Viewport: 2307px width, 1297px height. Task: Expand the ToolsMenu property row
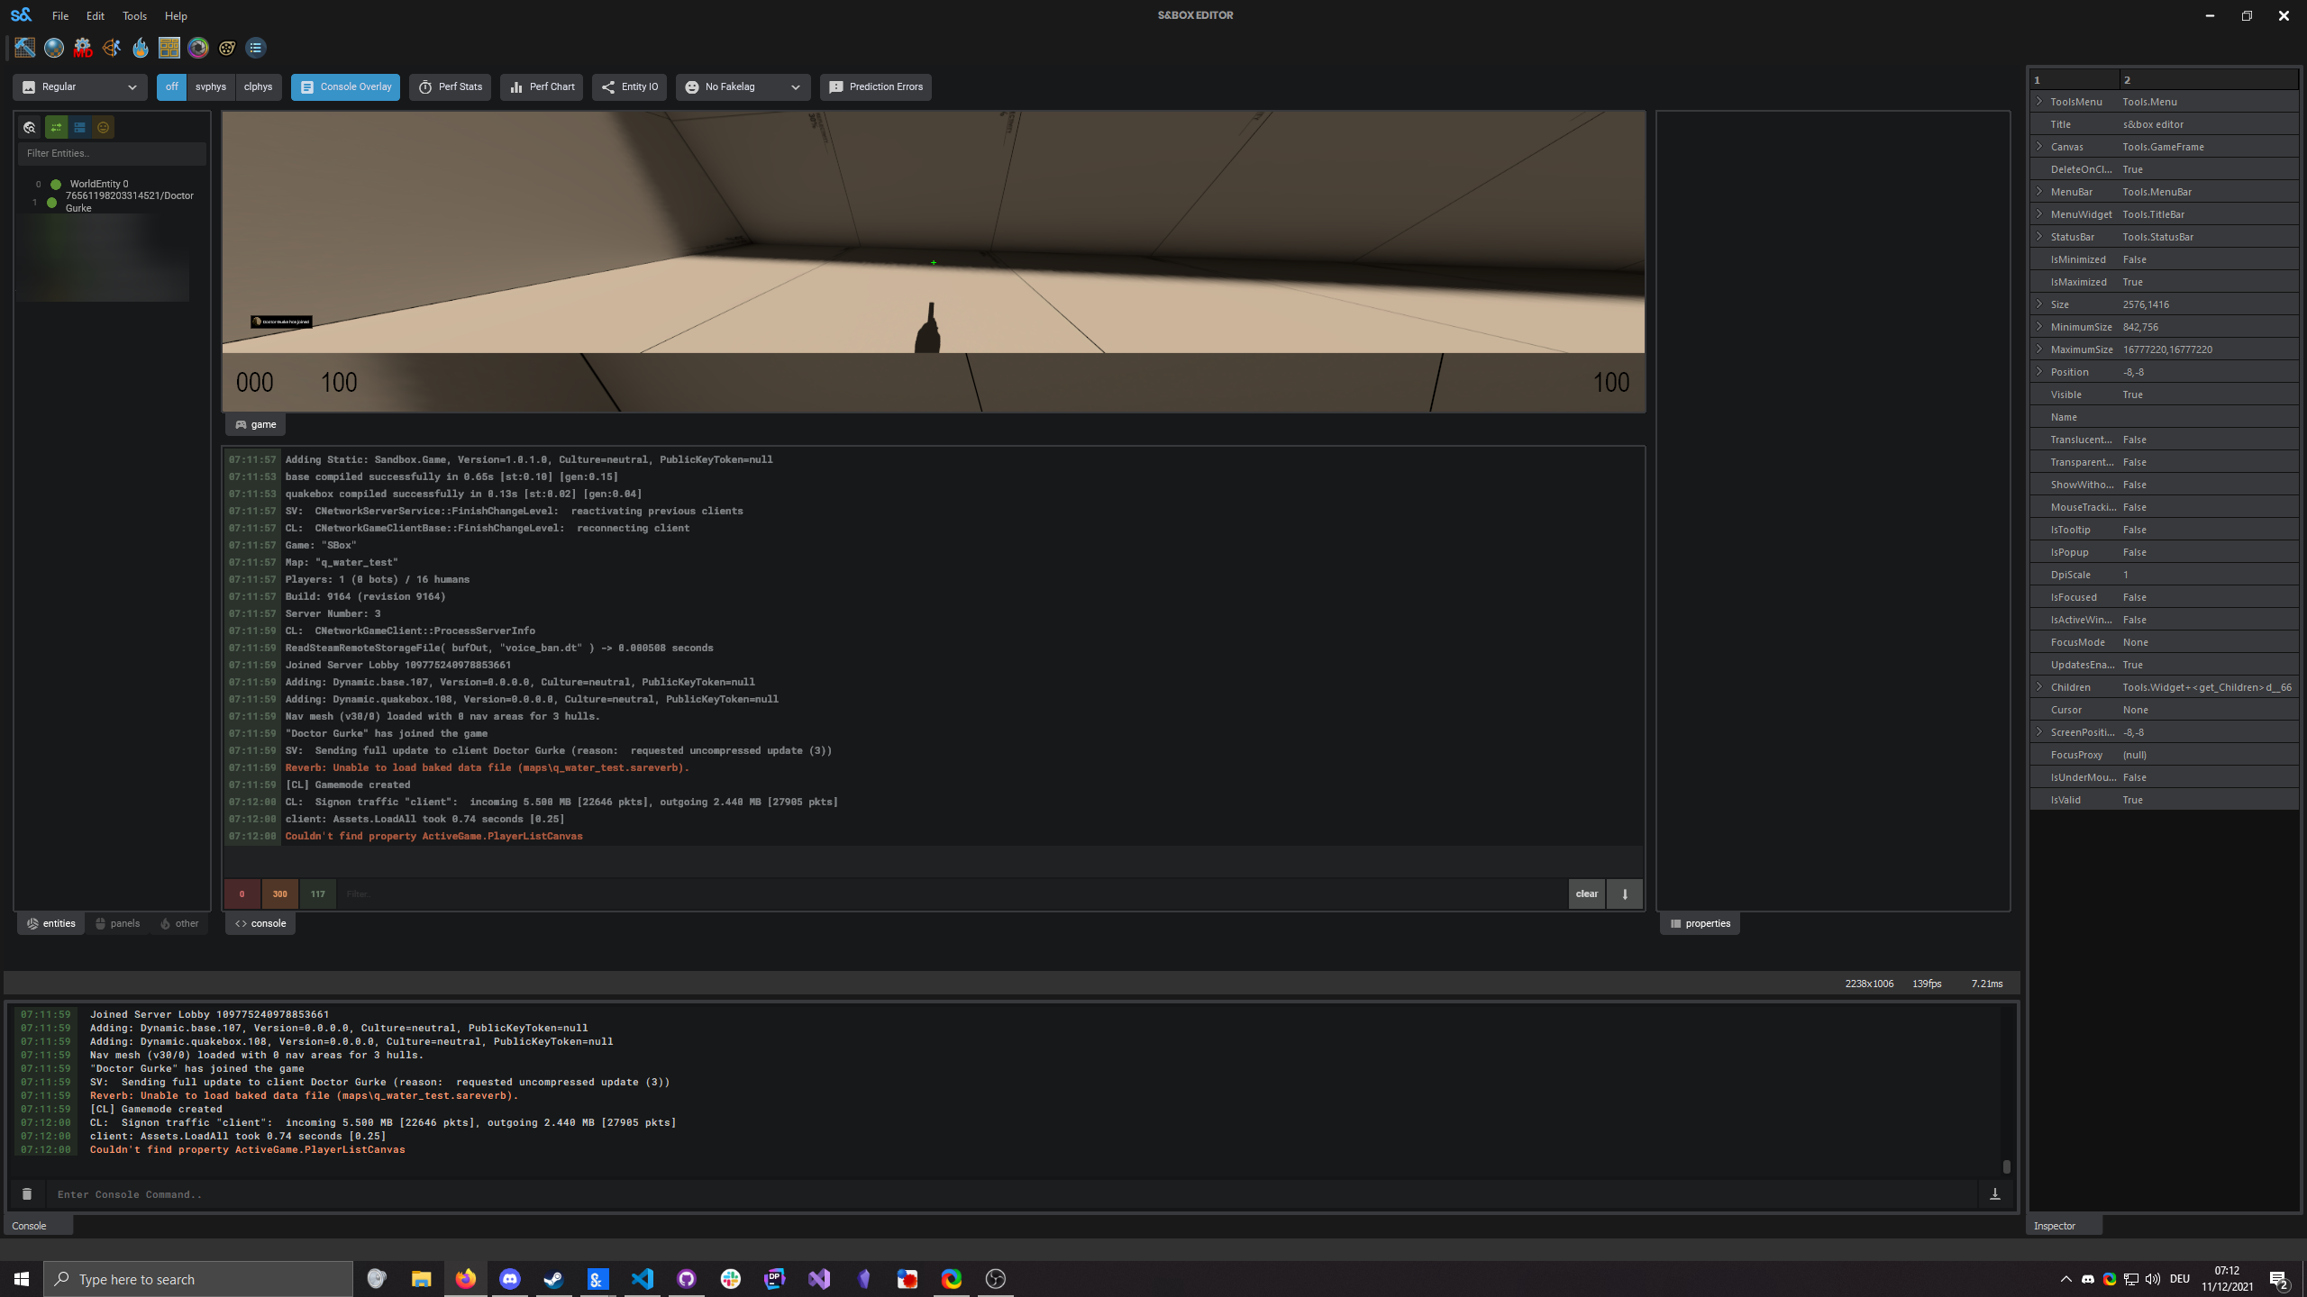(2039, 101)
